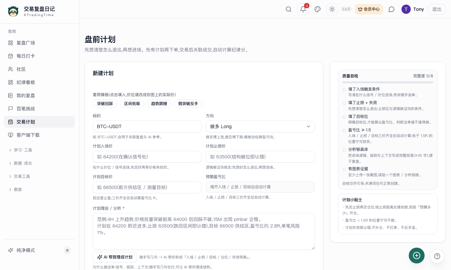Click the Tony username text
Screen dimensions: 451x270
point(419,9)
